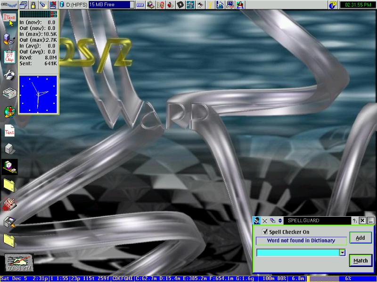Click the 'Rcvd: 8.0M' reading
The height and width of the screenshot is (282, 377).
38,57
